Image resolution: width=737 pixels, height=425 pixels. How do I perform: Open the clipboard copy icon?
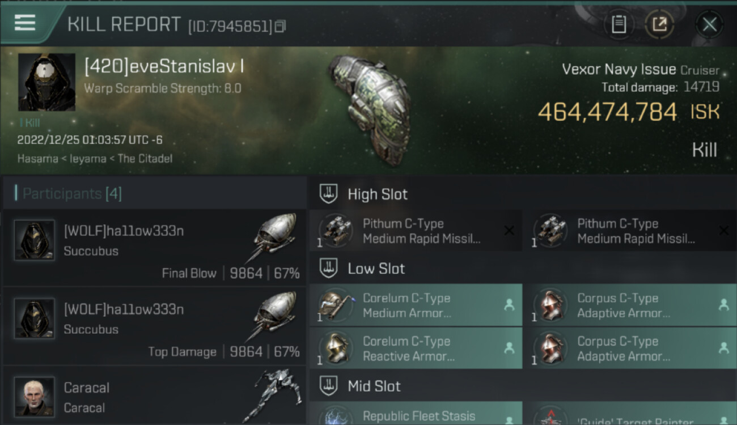[x=619, y=24]
